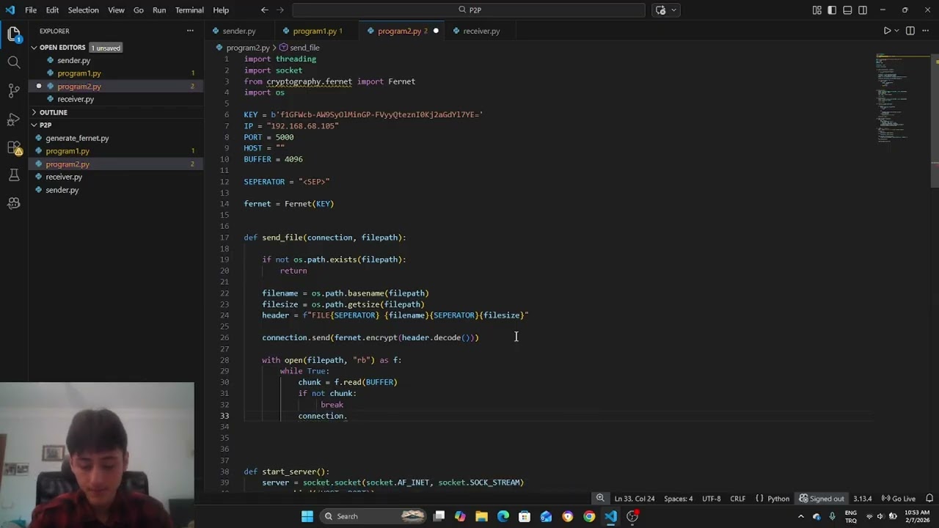
Task: Open notifications bell in status bar
Action: click(929, 499)
